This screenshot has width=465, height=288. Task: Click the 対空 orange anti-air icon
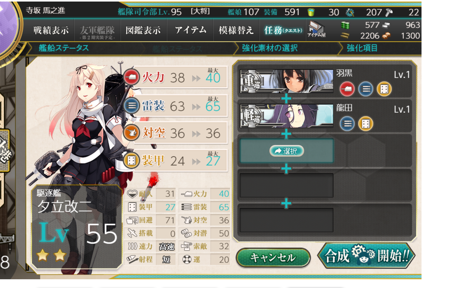[131, 133]
